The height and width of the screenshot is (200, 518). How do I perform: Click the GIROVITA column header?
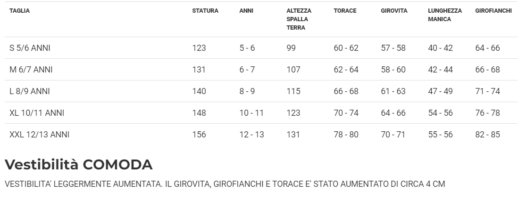pyautogui.click(x=394, y=11)
